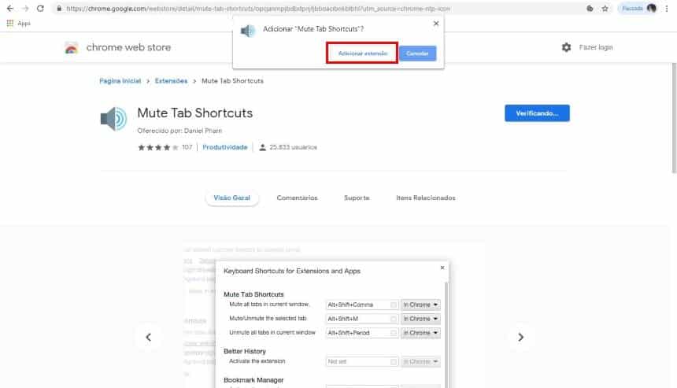Select the Visão Geral tab
This screenshot has width=677, height=388.
click(232, 198)
